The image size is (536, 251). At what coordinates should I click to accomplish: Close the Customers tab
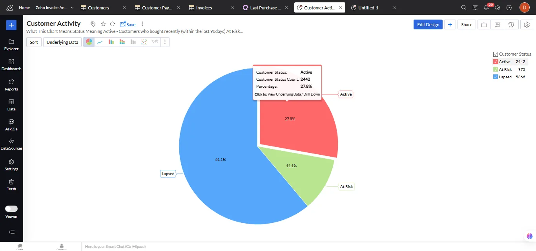point(124,7)
